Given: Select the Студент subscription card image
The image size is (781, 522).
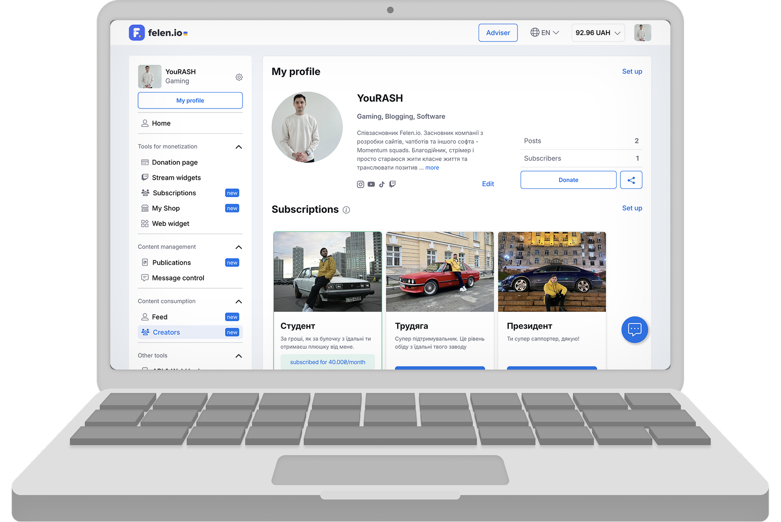Looking at the screenshot, I should [x=327, y=271].
